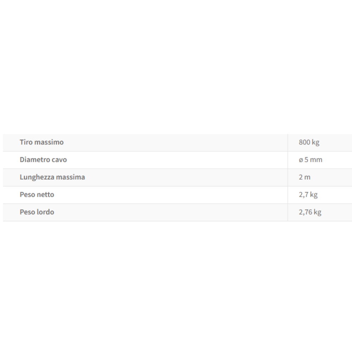This screenshot has height=352, width=352.
Task: Click the word "cavo"
Action: point(59,160)
